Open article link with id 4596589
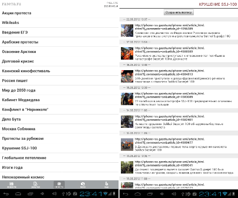238x198 pixels. (x=169, y=27)
